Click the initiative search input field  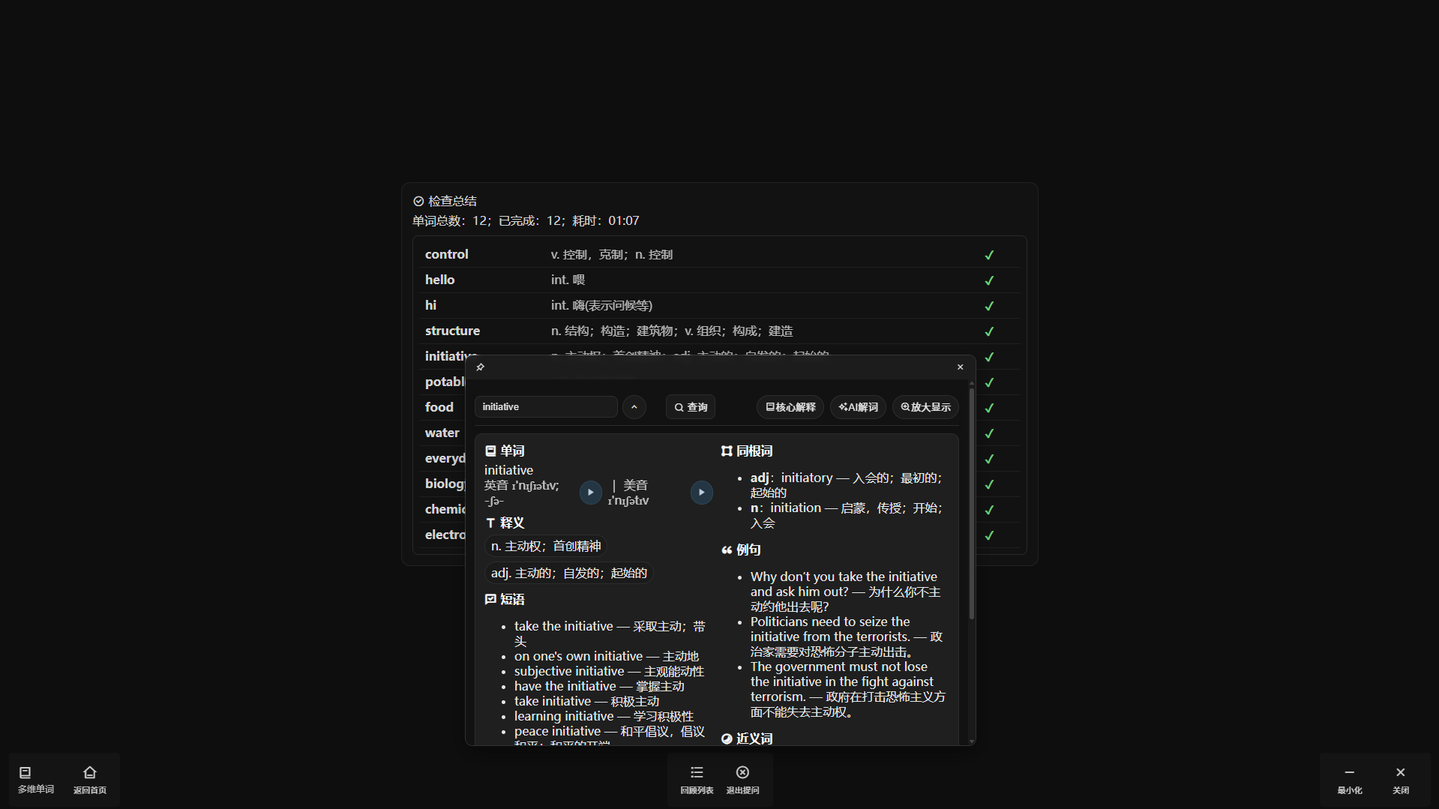pyautogui.click(x=545, y=407)
